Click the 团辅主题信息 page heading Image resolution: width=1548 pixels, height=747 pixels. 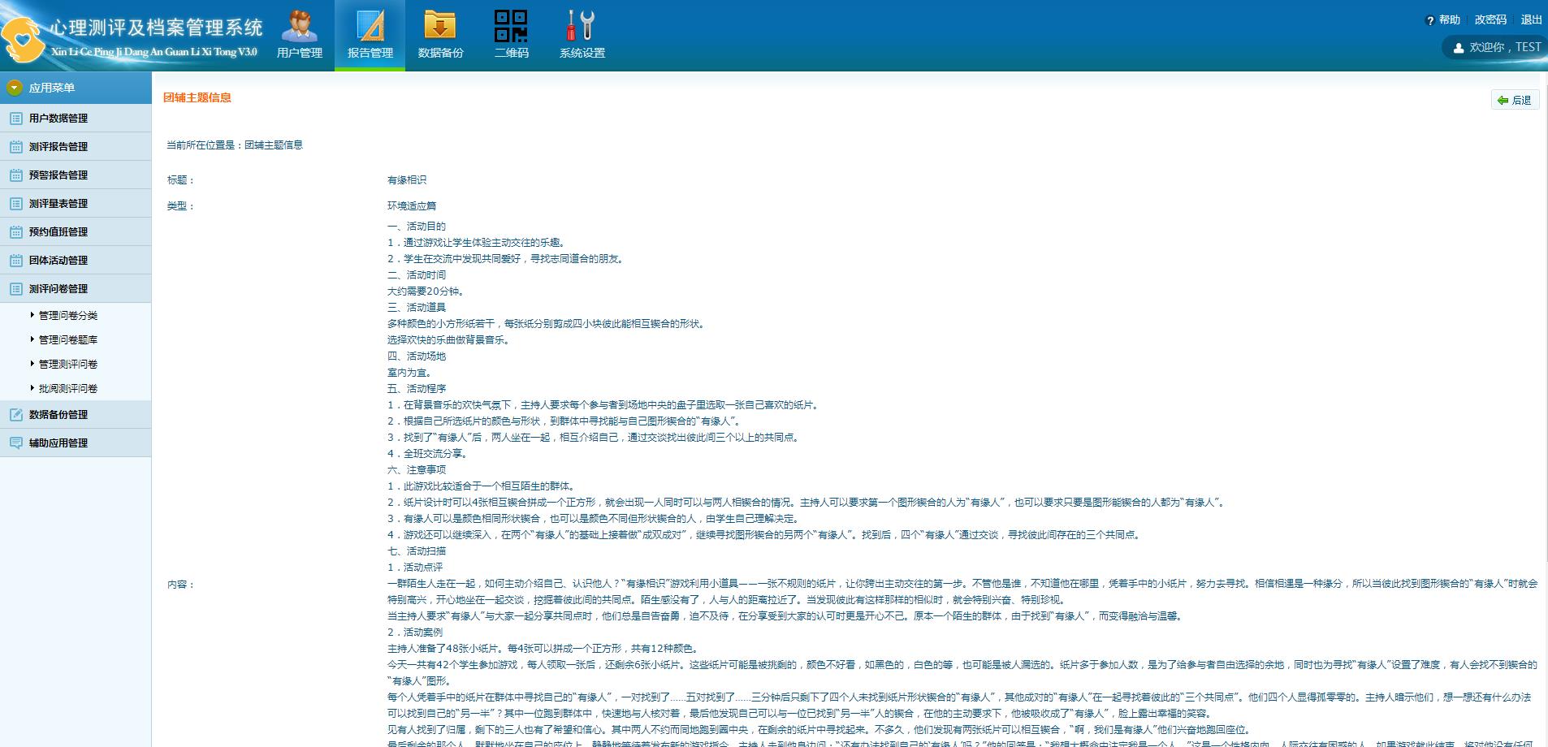click(197, 97)
